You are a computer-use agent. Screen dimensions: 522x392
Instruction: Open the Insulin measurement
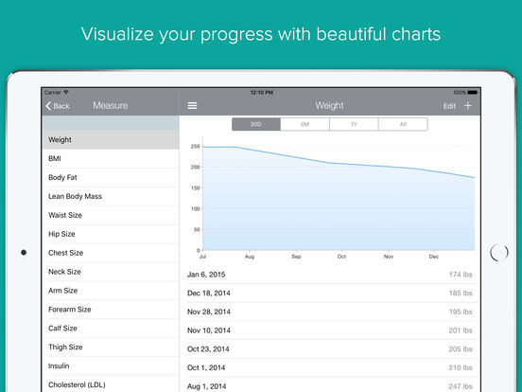click(111, 366)
